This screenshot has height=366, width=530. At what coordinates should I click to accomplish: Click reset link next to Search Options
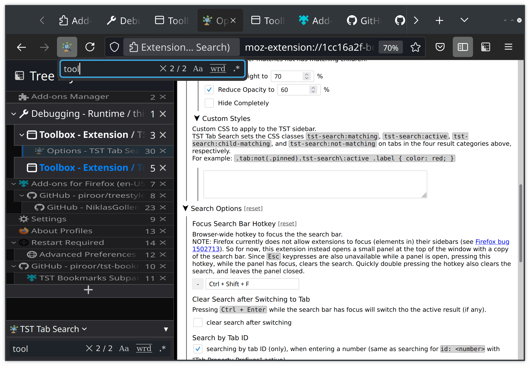coord(253,209)
